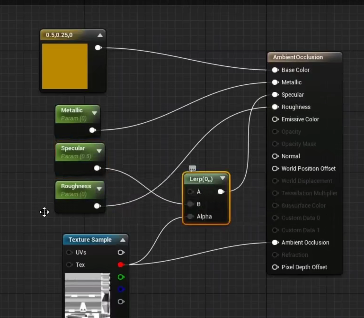Click the Emissive Color input pin
Viewport: 364px width, 318px height.
coord(275,119)
